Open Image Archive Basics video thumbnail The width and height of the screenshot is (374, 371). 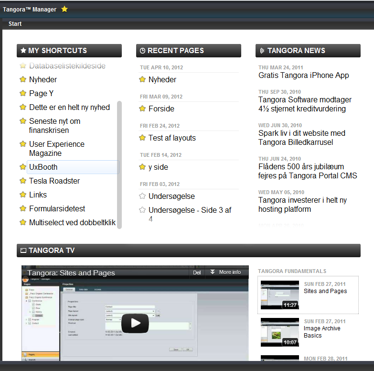coord(280,332)
